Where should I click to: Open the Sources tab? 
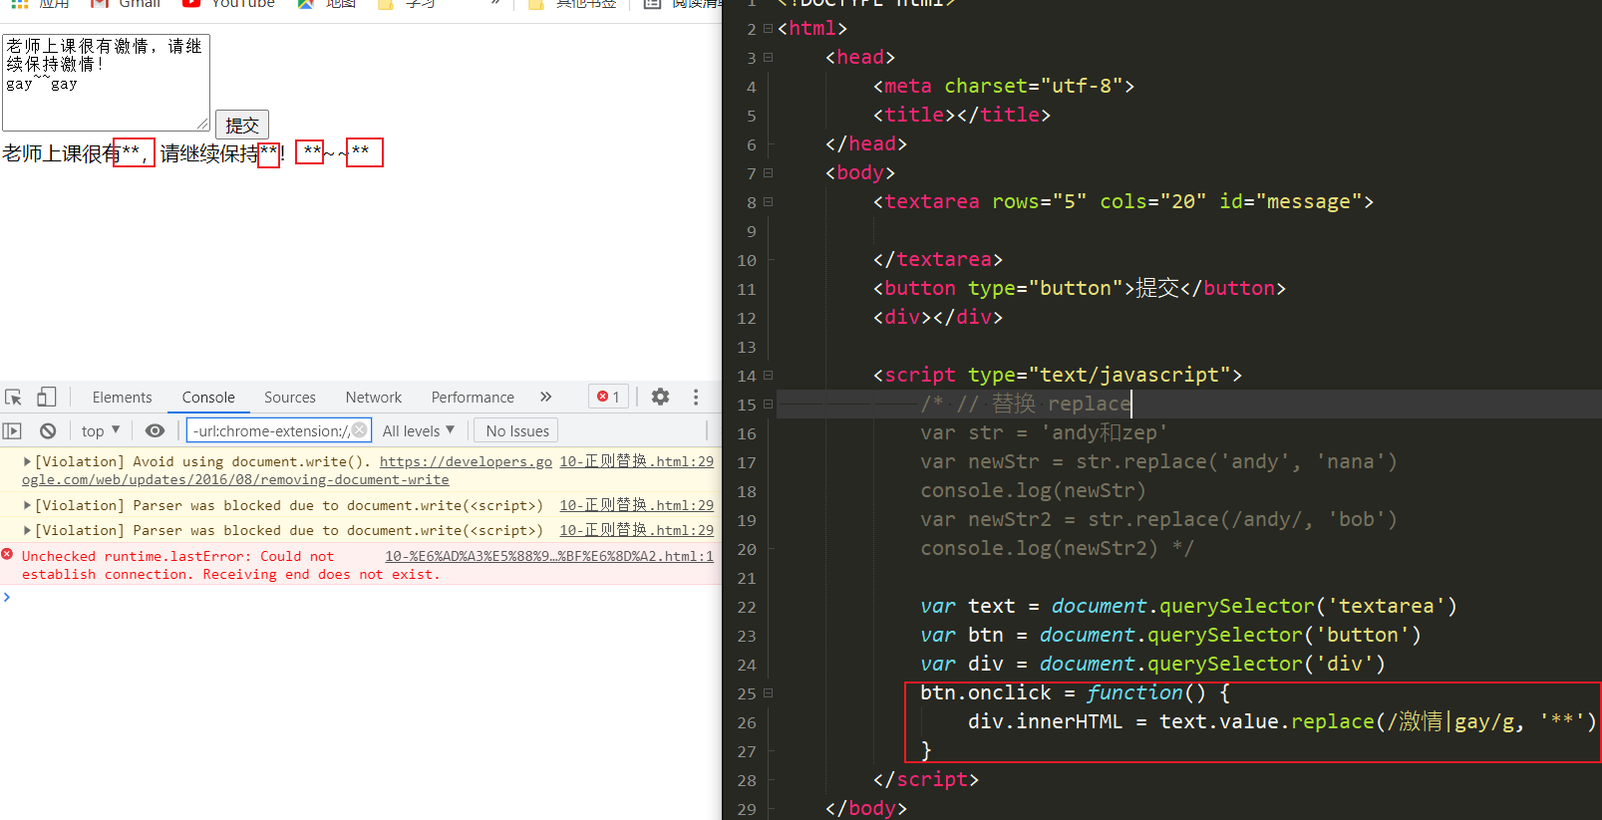(x=290, y=397)
